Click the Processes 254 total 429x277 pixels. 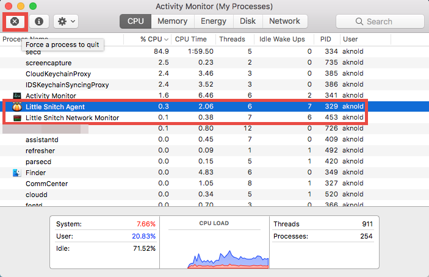[x=366, y=236]
